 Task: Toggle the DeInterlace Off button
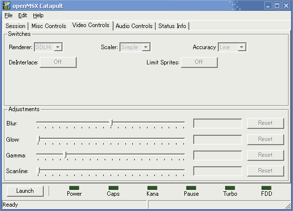pyautogui.click(x=58, y=62)
